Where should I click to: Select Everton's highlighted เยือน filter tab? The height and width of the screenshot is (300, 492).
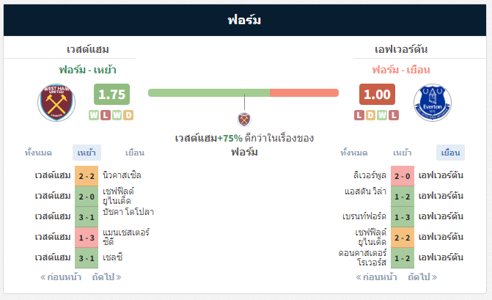pos(451,153)
